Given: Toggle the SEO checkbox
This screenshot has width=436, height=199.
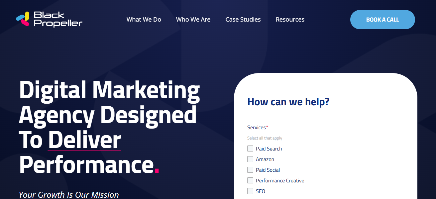Looking at the screenshot, I should click(250, 191).
